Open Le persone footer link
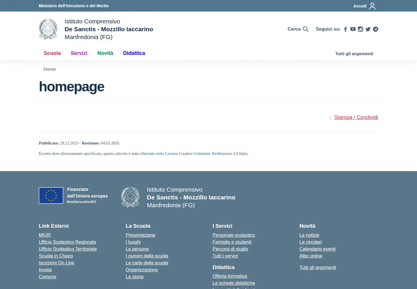417x289 pixels. [137, 249]
